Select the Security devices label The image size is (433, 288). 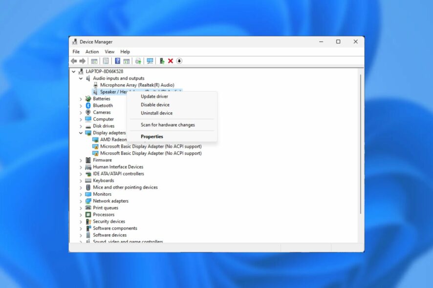tap(109, 221)
